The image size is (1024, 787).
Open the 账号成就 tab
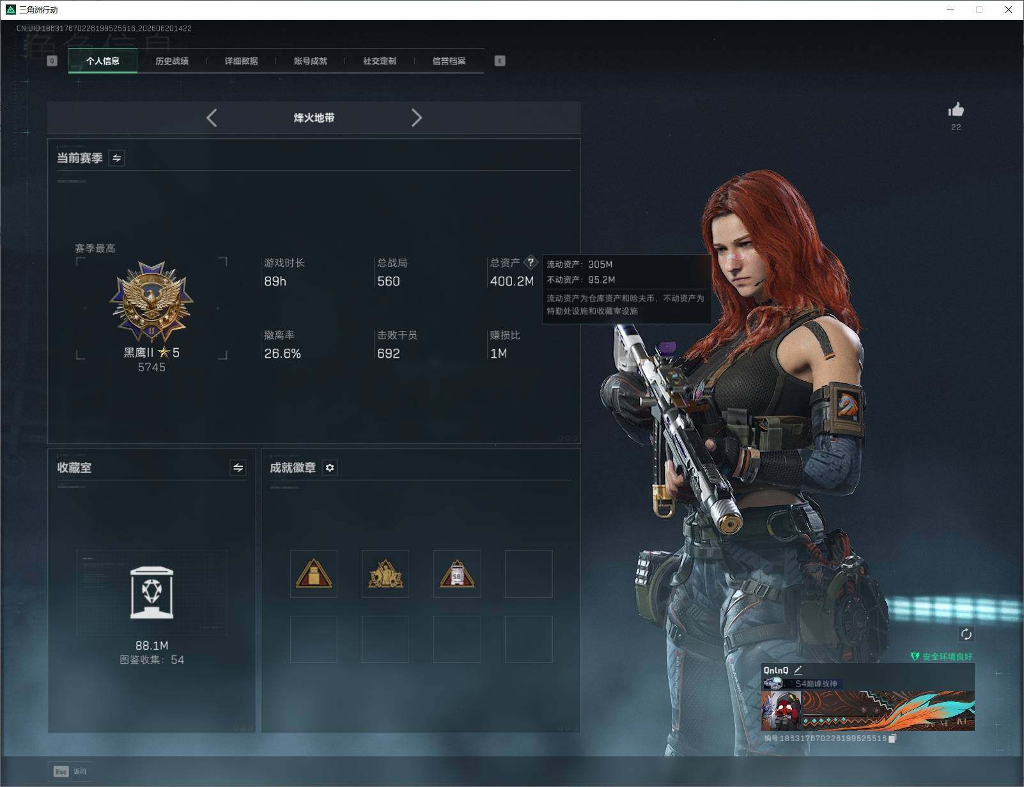(x=310, y=61)
